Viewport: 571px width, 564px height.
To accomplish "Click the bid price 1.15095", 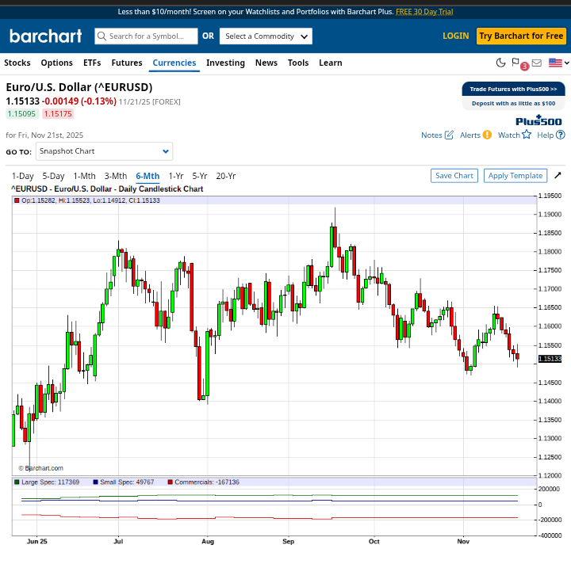I will coord(22,114).
